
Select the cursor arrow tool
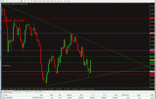point(3,1)
